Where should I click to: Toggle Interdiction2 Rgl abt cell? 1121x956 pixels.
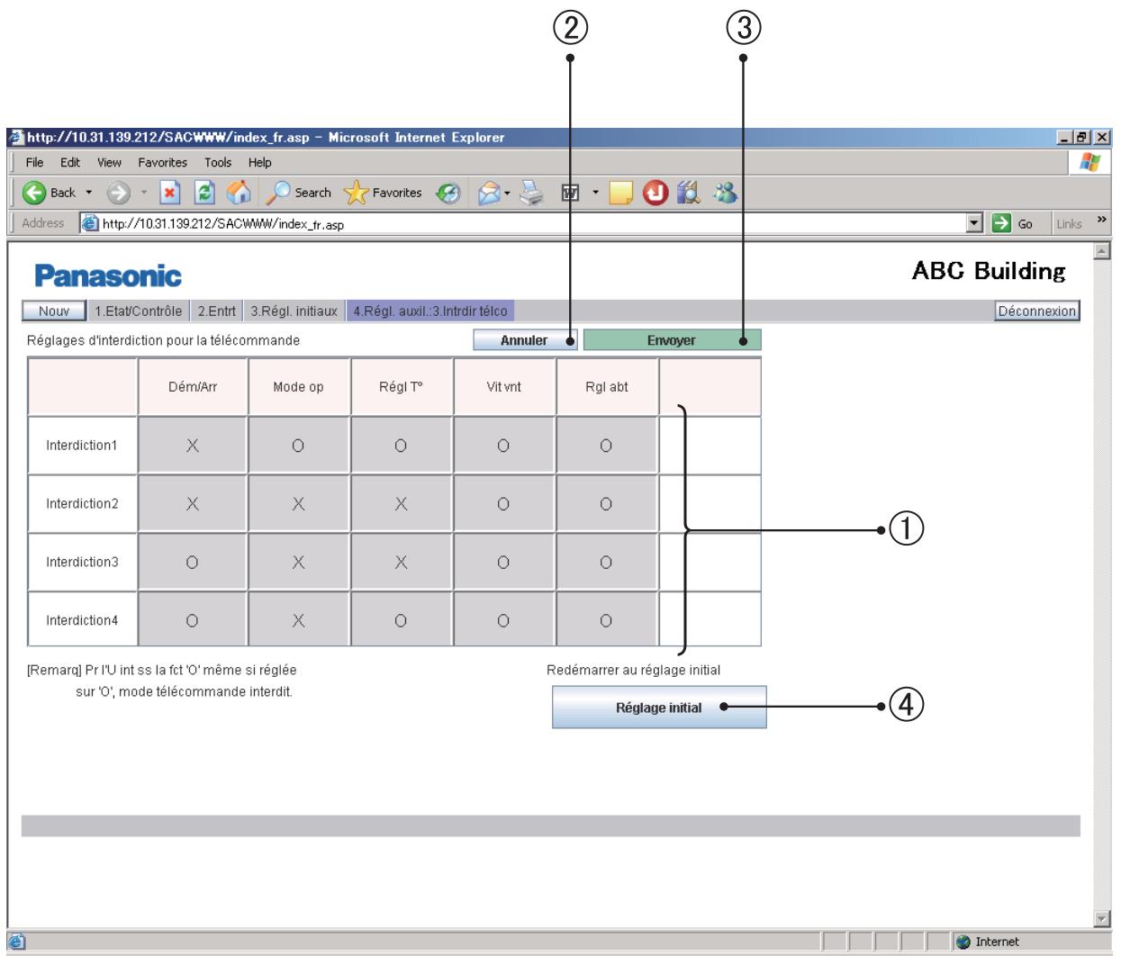pos(607,504)
